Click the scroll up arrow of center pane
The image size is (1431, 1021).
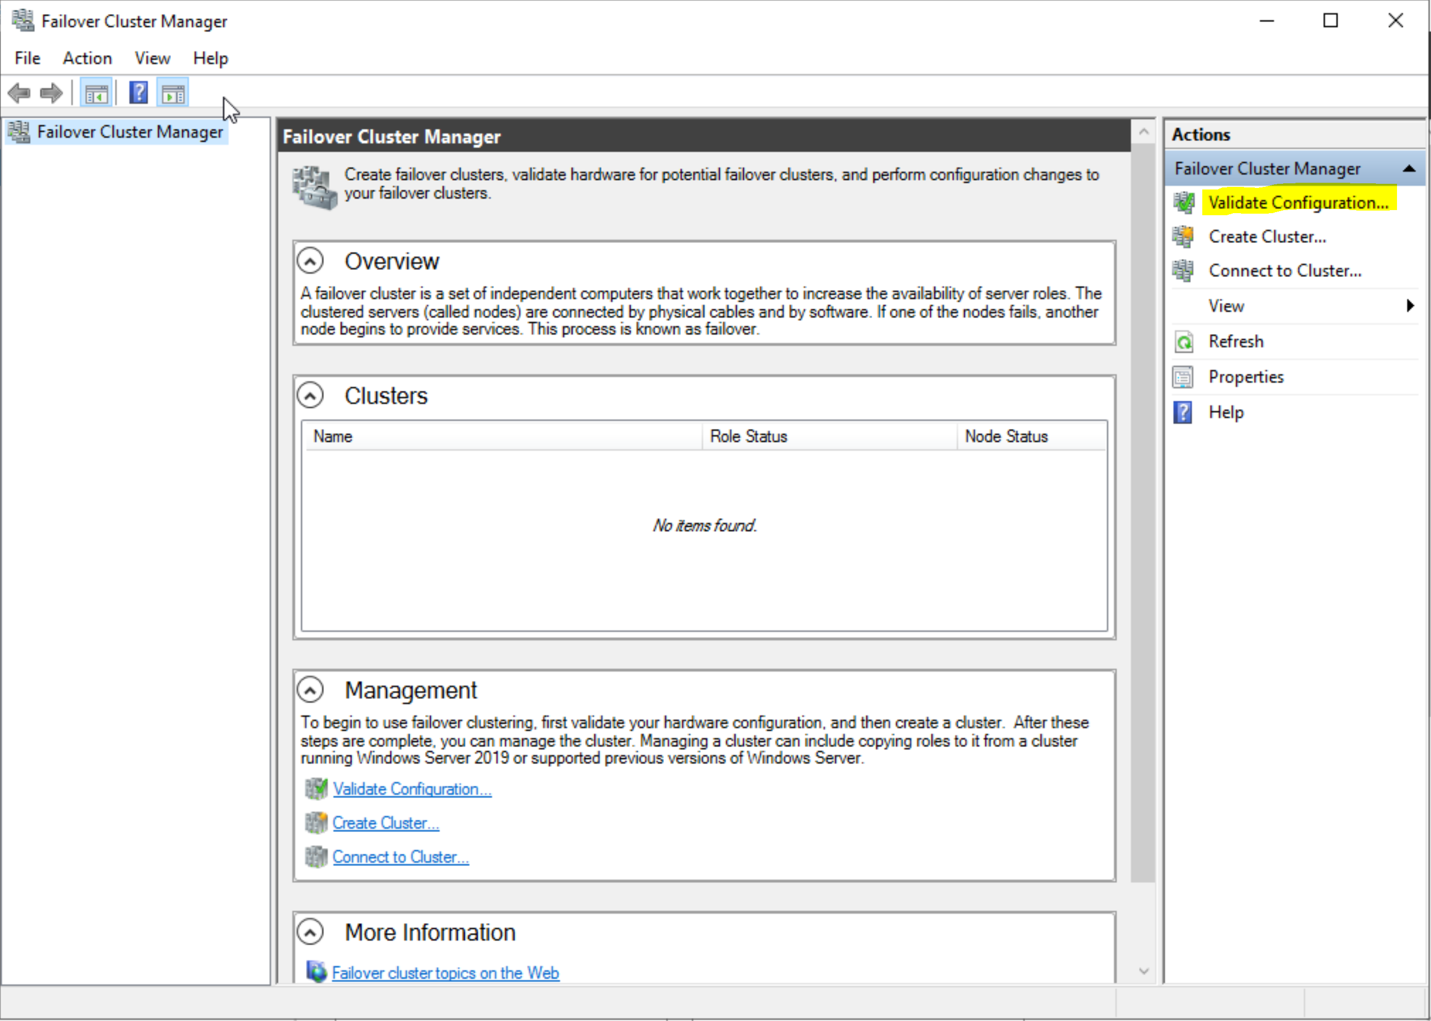1144,132
